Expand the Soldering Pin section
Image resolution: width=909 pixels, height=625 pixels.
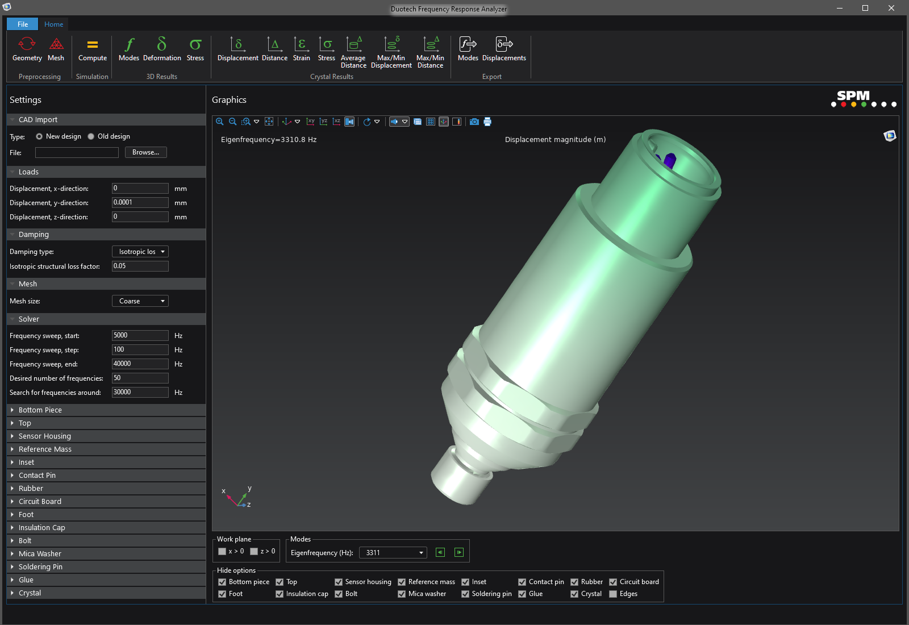point(106,567)
